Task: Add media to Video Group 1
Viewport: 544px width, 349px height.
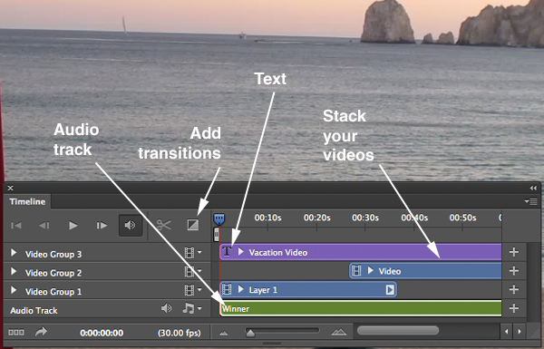Action: point(514,290)
